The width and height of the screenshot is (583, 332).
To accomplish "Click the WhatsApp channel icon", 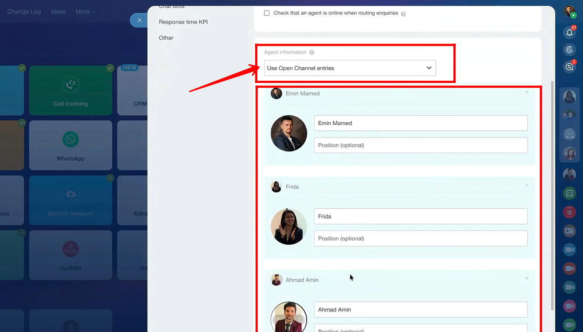I will (x=70, y=139).
